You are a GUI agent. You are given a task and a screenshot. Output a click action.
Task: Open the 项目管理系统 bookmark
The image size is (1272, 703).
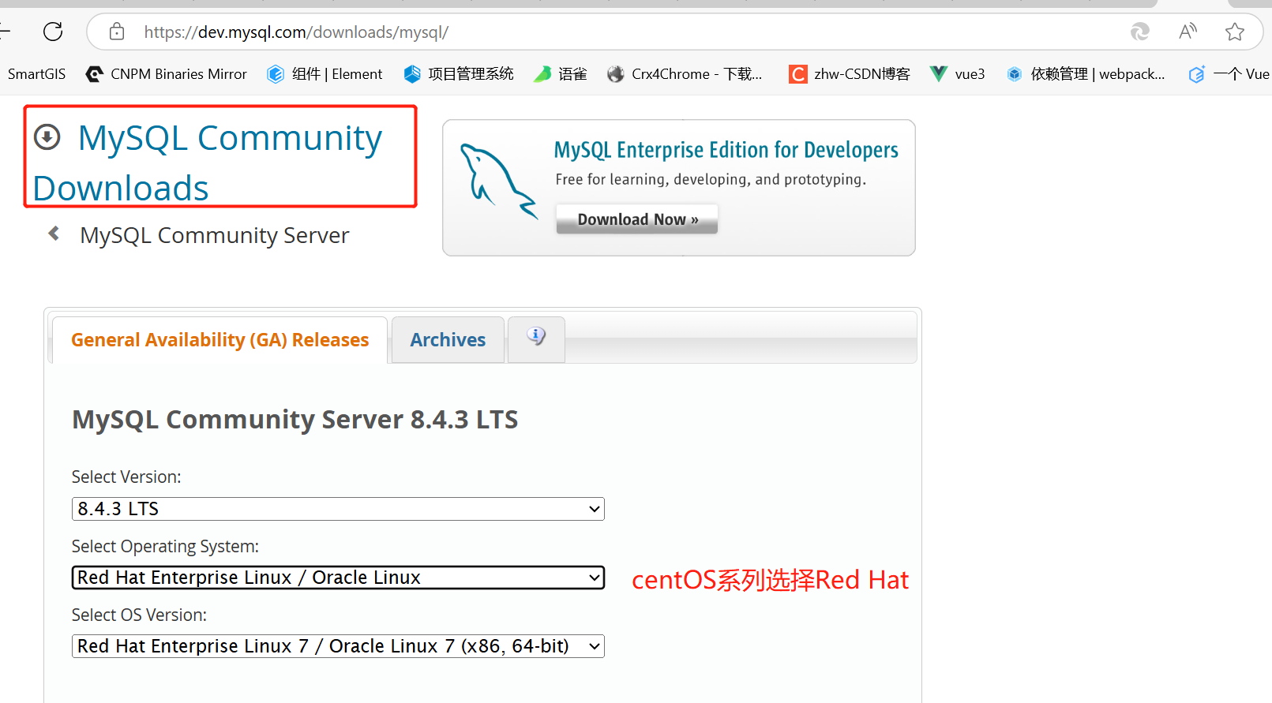459,74
